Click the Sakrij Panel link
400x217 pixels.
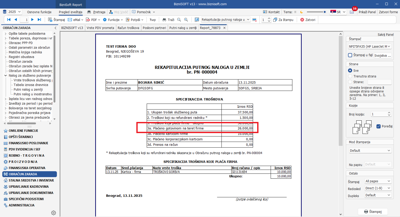[x=385, y=34]
